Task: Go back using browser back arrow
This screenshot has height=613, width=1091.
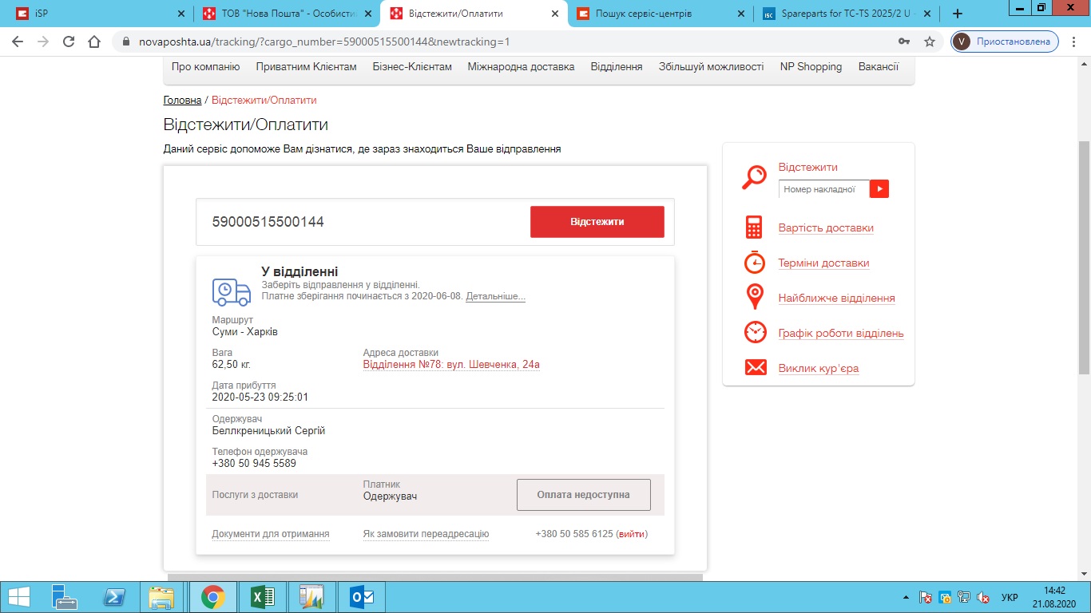Action: pyautogui.click(x=18, y=42)
